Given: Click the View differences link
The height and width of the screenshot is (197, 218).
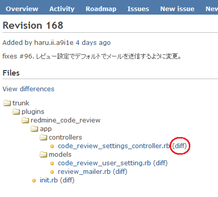Looking at the screenshot, I should 28,89.
